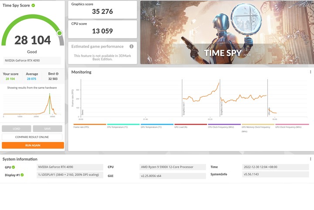
Task: Toggle the GPU Temperature legend line
Action: click(x=157, y=126)
